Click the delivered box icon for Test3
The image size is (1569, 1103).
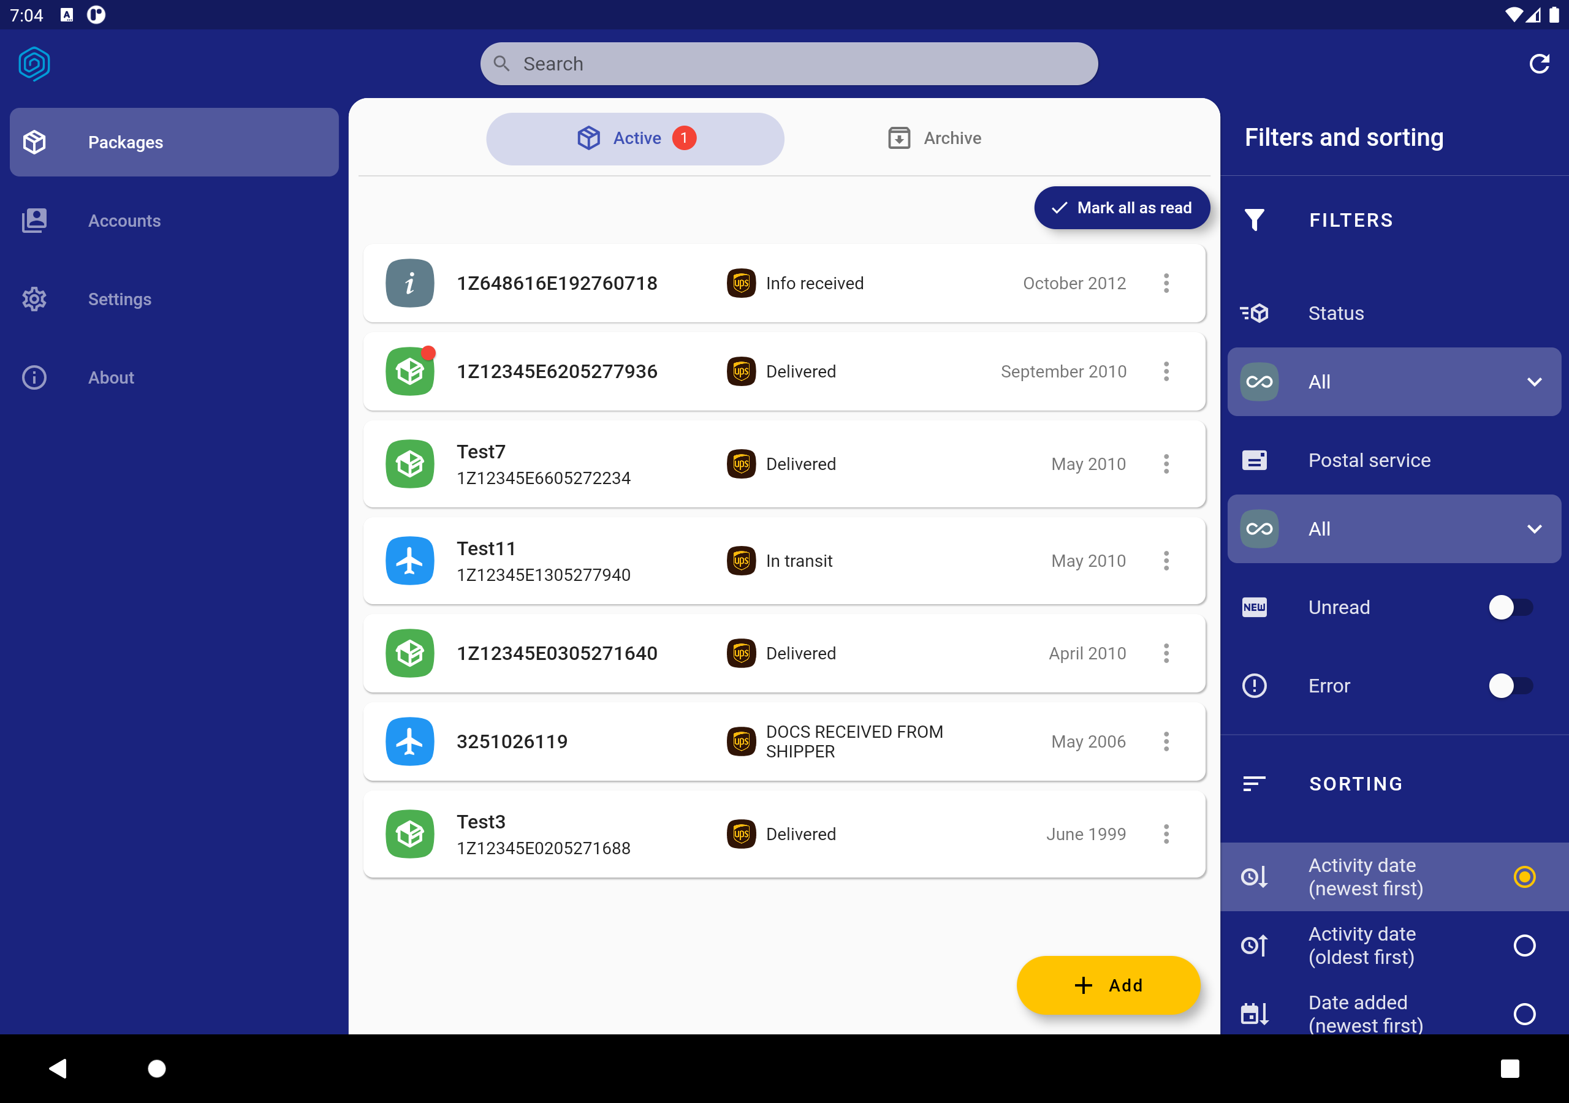[x=409, y=834]
